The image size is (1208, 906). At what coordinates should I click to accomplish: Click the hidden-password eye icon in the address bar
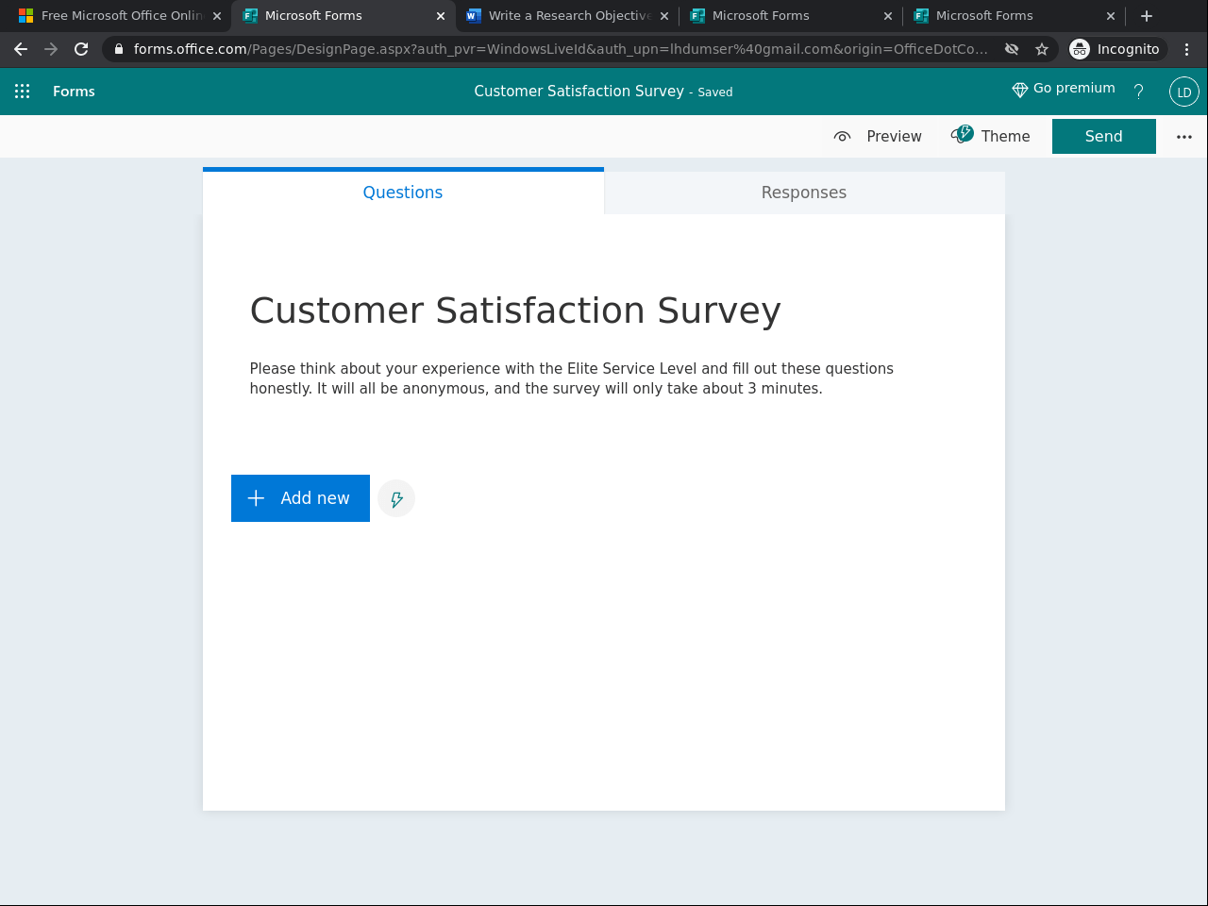point(1011,48)
